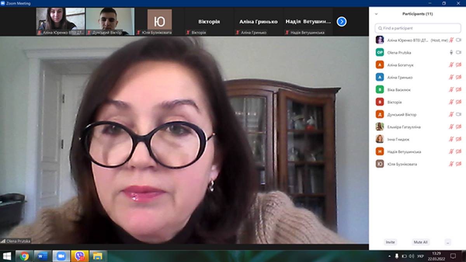Click the muted mic icon for Юля Бузніковата
The image size is (466, 262).
(x=451, y=164)
